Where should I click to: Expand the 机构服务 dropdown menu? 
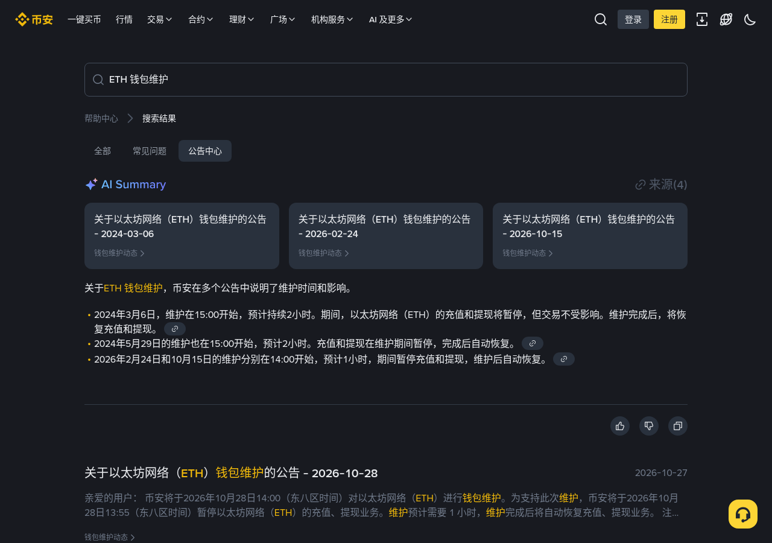click(332, 19)
